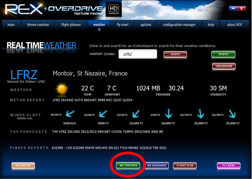
Task: Click the 0/44KTS wind value
Action: (155, 115)
